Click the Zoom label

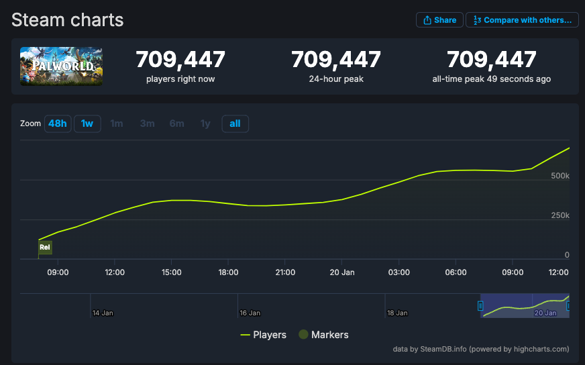30,123
